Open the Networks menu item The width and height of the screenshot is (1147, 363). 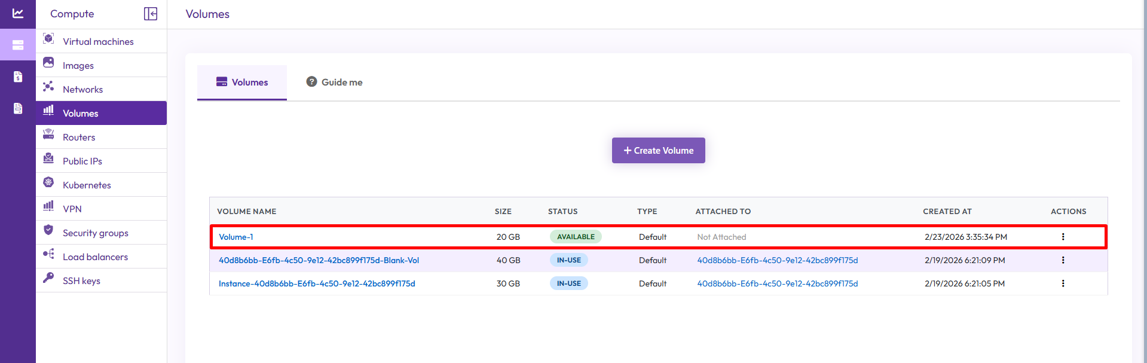tap(82, 89)
